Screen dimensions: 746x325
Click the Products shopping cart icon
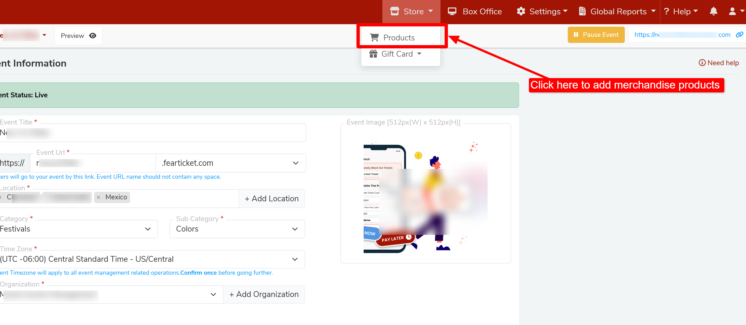click(374, 38)
